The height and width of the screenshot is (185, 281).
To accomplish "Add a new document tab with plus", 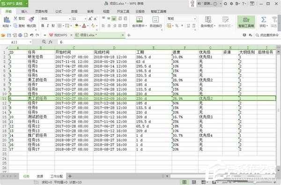I will click(x=129, y=35).
